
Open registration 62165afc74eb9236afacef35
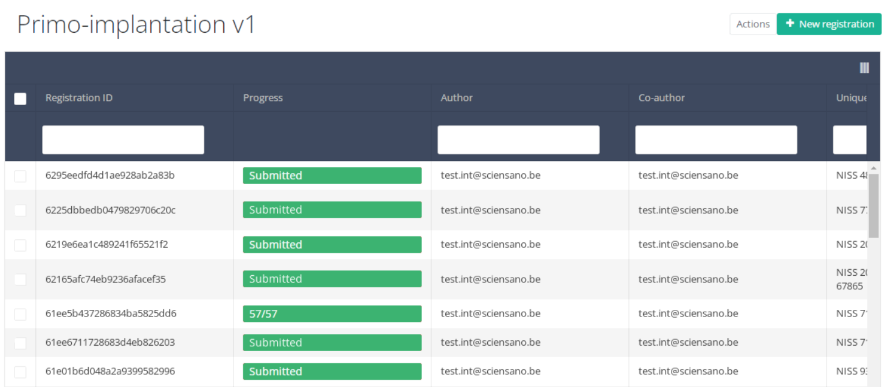tap(105, 279)
